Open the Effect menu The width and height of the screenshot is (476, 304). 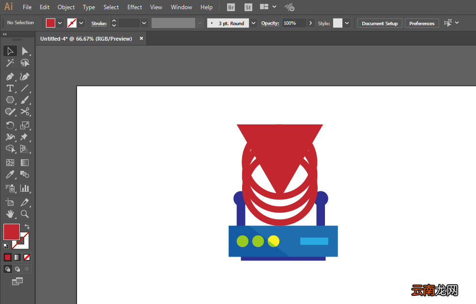pos(135,7)
